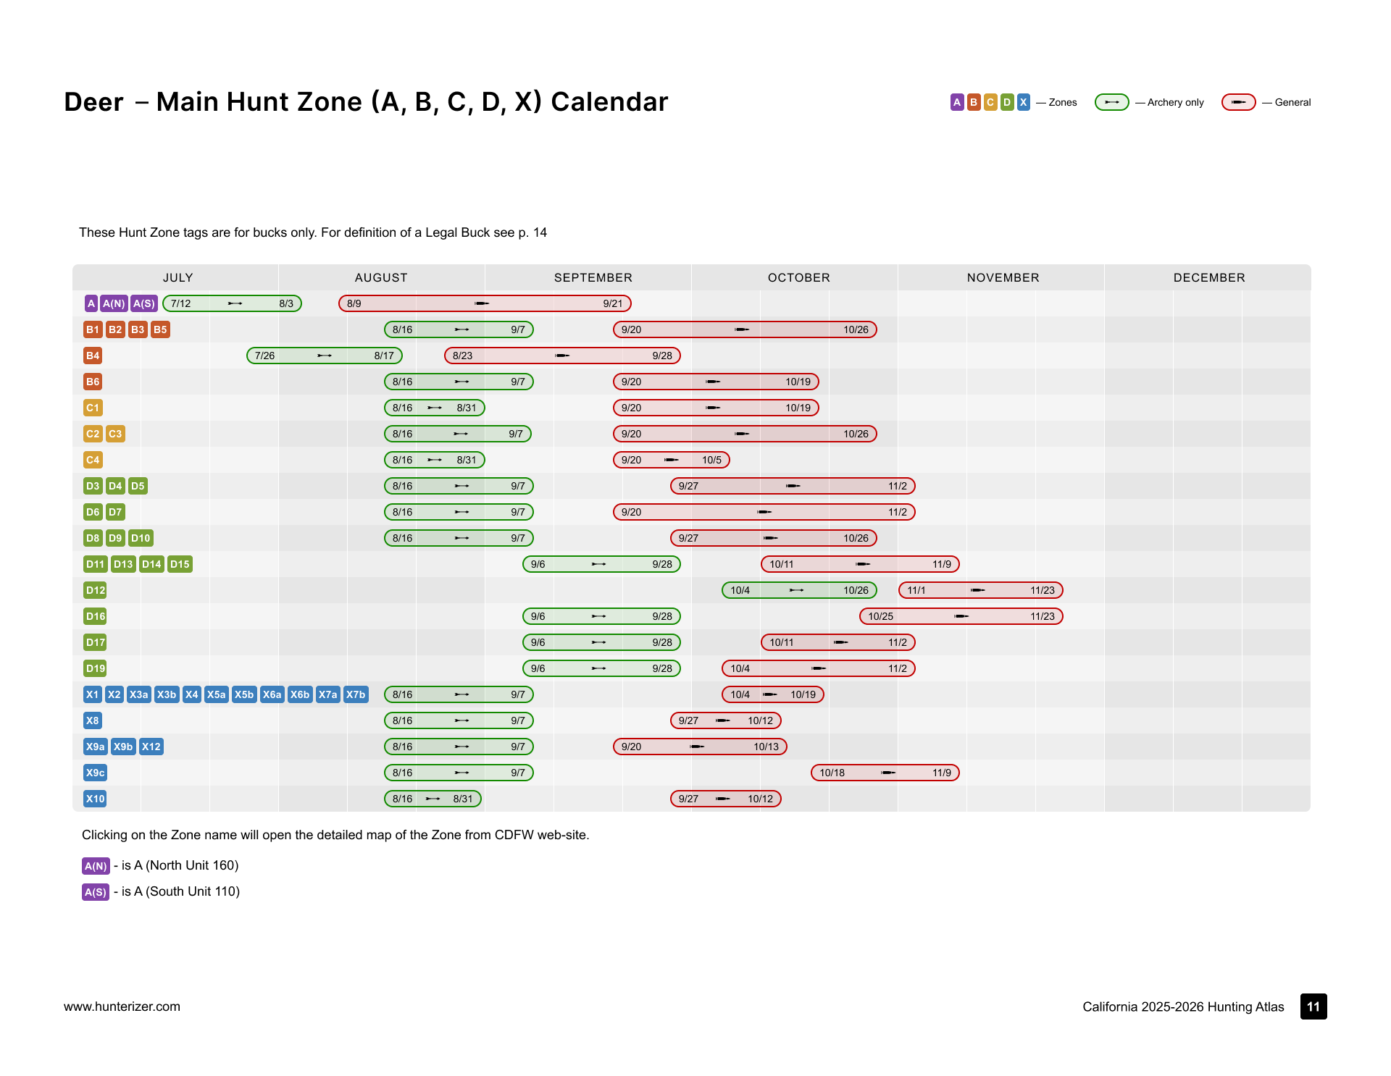The width and height of the screenshot is (1391, 1076).
Task: Click the X9c zone badge
Action: pos(96,773)
